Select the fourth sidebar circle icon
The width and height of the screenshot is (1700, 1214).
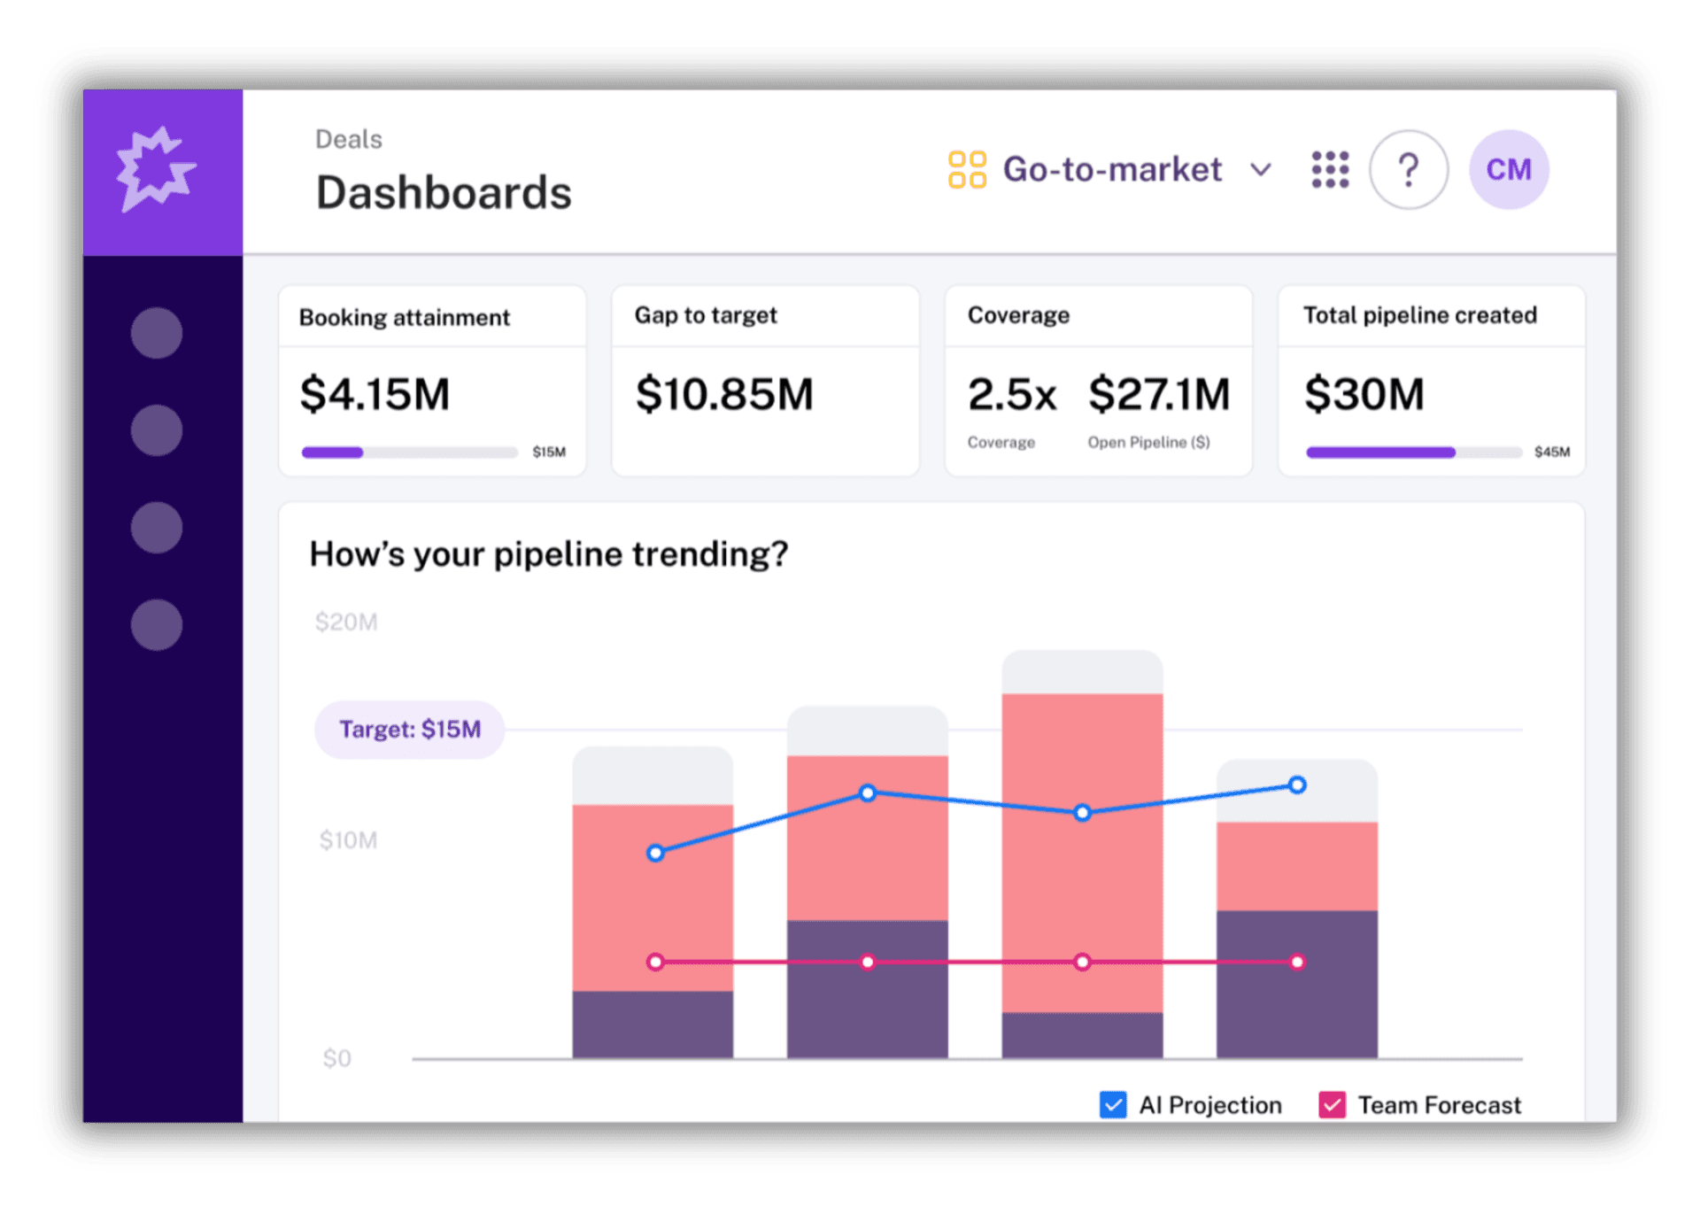(157, 625)
